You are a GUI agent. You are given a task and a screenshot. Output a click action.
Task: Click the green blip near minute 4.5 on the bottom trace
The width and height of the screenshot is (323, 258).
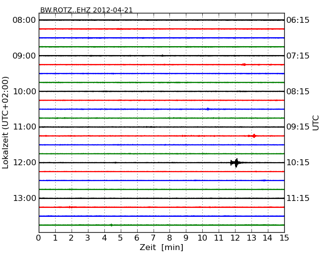(x=111, y=225)
